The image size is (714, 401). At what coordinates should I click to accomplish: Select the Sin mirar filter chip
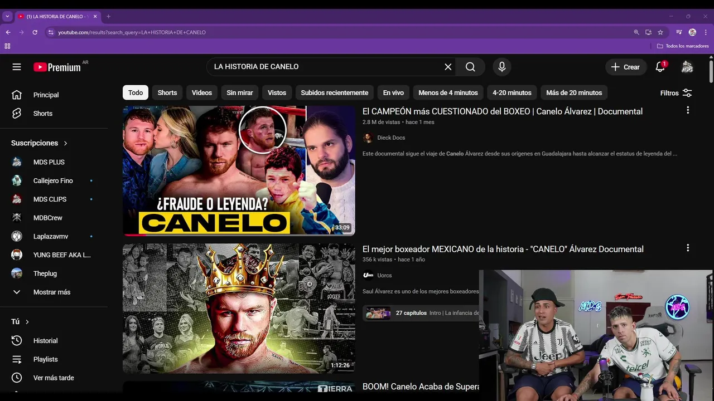240,92
